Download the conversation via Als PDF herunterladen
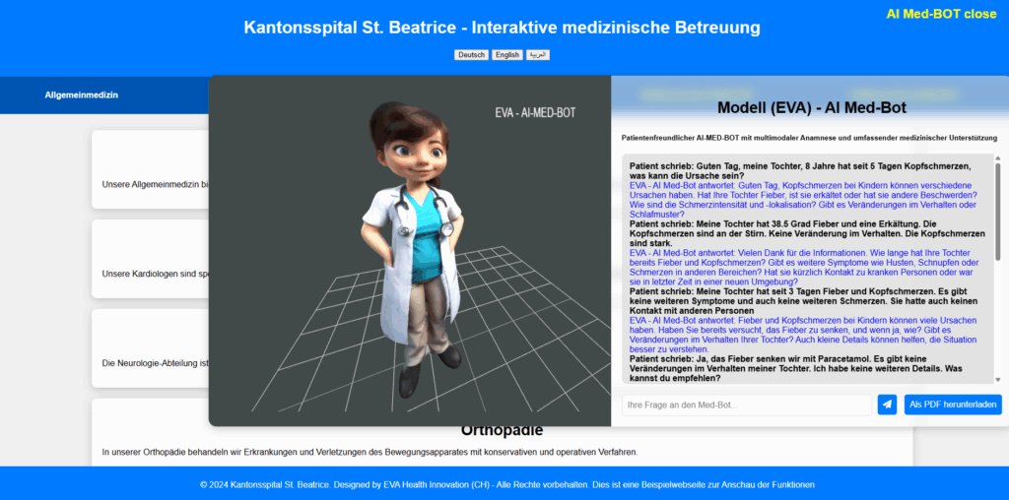 pyautogui.click(x=953, y=405)
